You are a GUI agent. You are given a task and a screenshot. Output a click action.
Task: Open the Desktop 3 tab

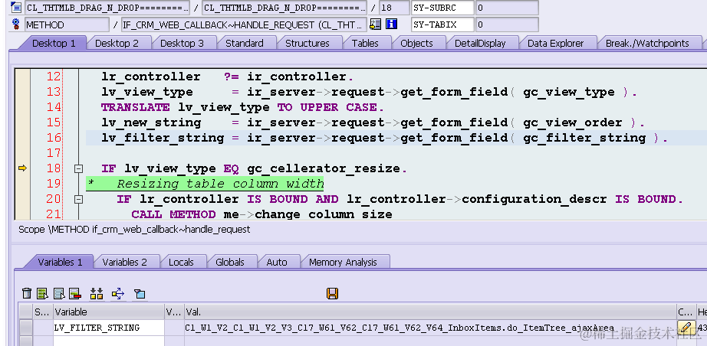click(183, 43)
